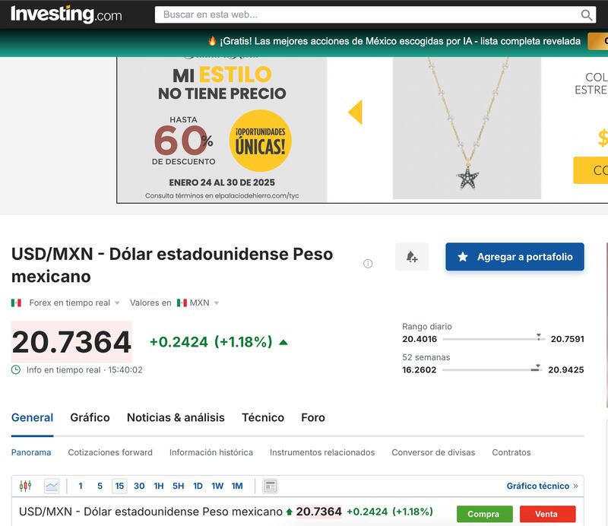Click the search magnifier icon
This screenshot has height=526, width=608.
point(587,14)
